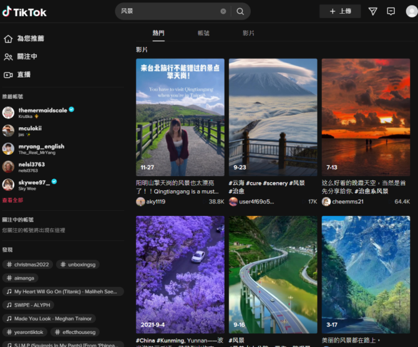Open aky1119 author profile
The height and width of the screenshot is (347, 418).
[x=156, y=202]
